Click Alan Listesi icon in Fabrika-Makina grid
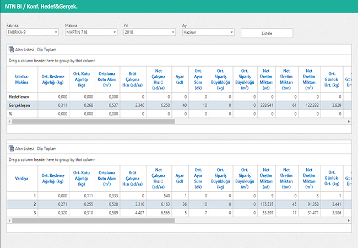This screenshot has height=248, width=358. (12, 50)
